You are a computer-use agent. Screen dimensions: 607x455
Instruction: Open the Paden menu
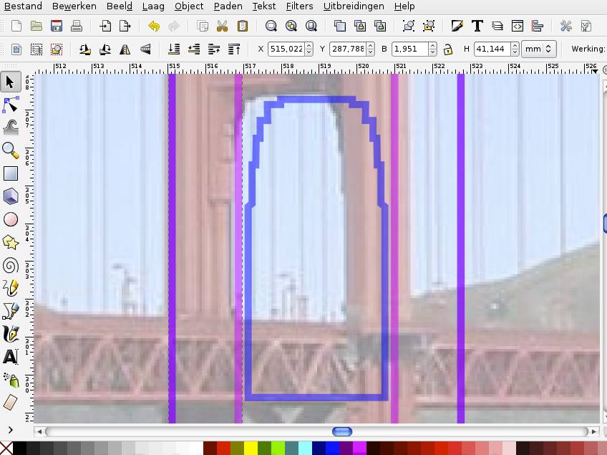pyautogui.click(x=228, y=6)
